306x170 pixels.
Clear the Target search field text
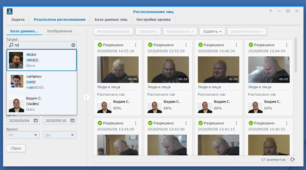click(73, 45)
